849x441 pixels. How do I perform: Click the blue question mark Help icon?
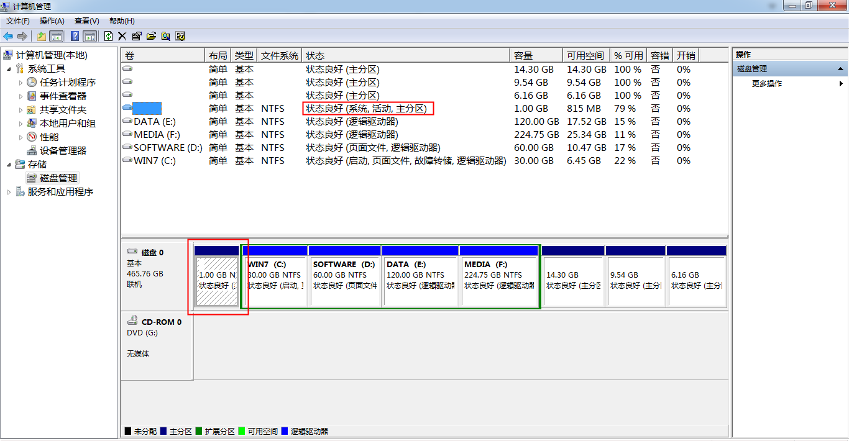point(75,36)
